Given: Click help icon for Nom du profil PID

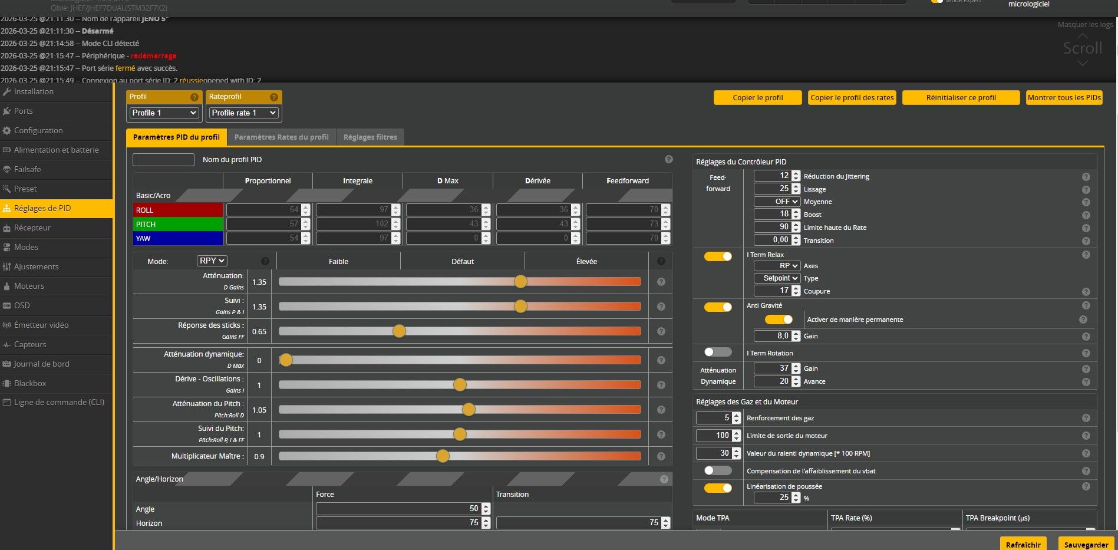Looking at the screenshot, I should coord(668,159).
